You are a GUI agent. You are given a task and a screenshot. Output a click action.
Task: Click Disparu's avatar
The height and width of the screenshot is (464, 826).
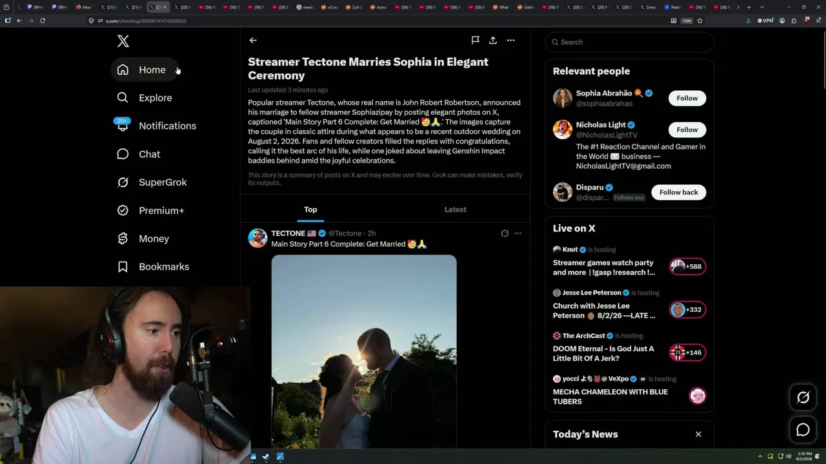[x=563, y=192]
